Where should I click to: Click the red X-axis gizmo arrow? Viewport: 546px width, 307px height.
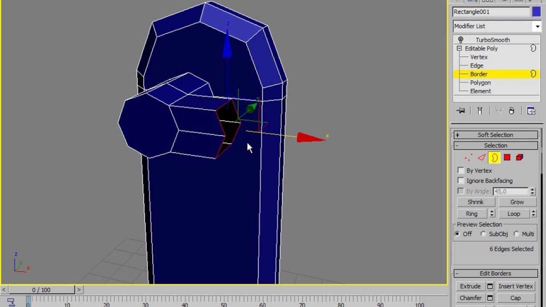(x=311, y=138)
